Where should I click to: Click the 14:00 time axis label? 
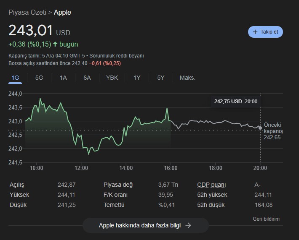126,168
